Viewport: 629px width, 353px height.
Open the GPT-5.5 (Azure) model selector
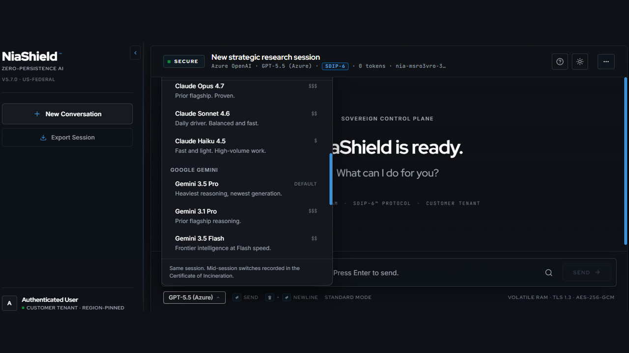[x=194, y=297]
